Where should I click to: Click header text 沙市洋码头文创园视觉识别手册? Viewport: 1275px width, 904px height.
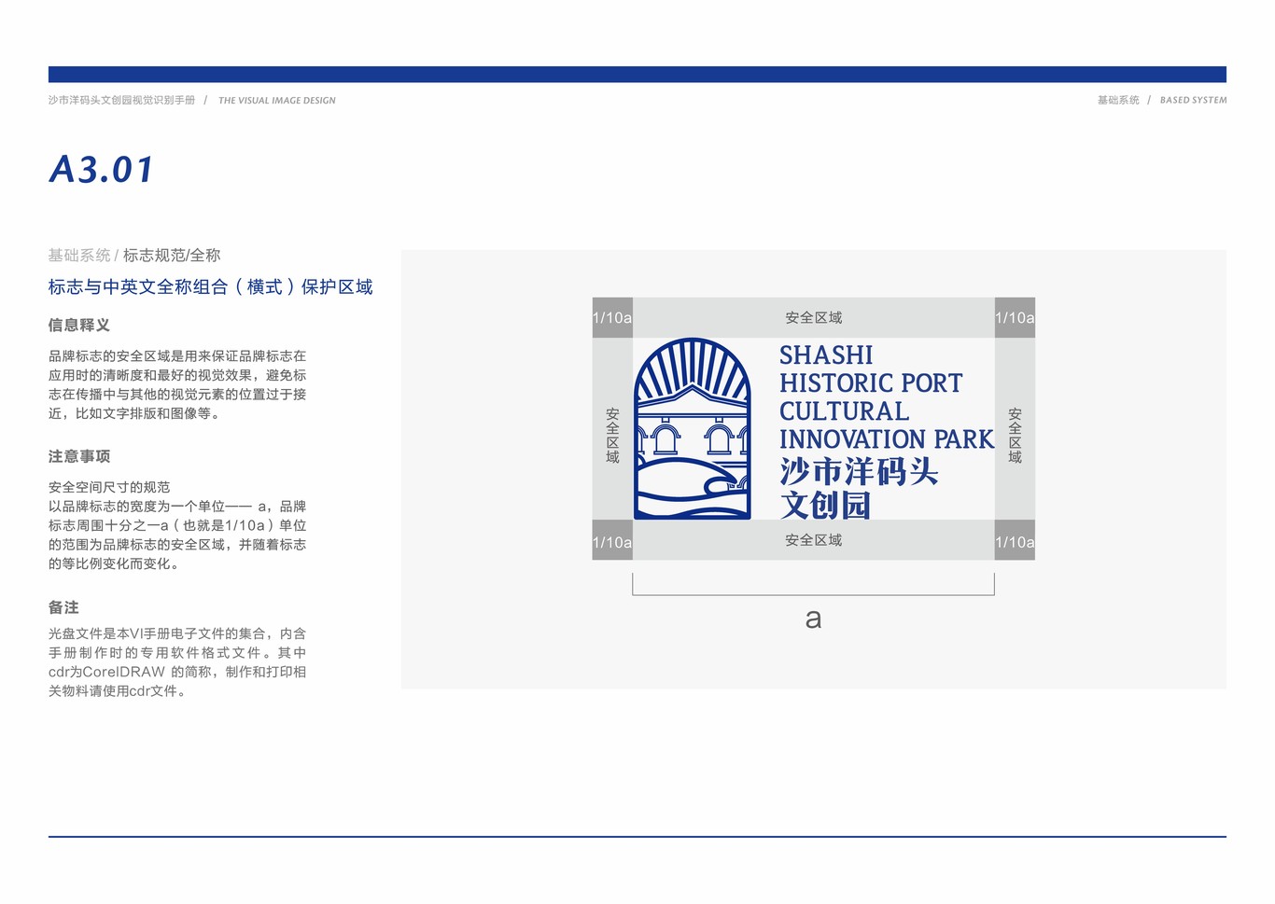pyautogui.click(x=122, y=100)
